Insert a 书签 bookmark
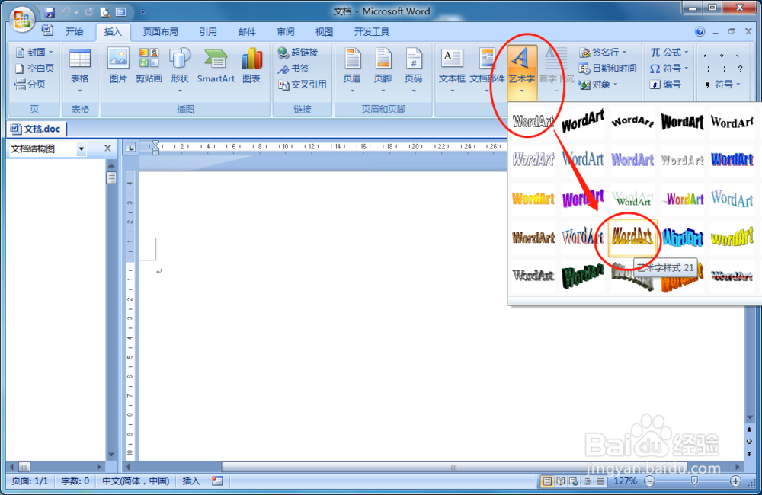This screenshot has height=495, width=762. [x=293, y=69]
